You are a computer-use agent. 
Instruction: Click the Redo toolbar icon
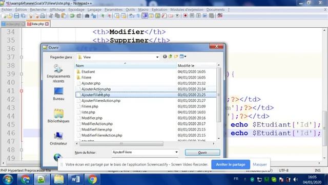click(x=79, y=16)
